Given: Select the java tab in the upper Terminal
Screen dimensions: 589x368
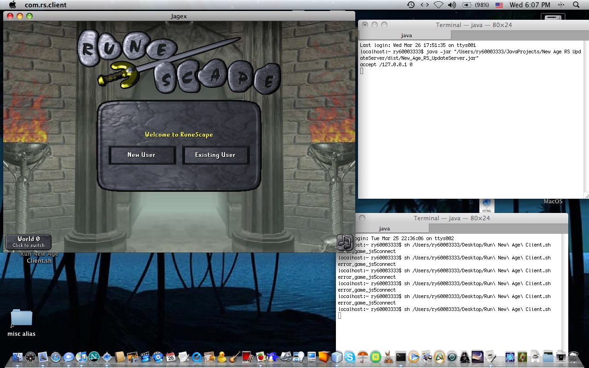Looking at the screenshot, I should click(x=406, y=35).
